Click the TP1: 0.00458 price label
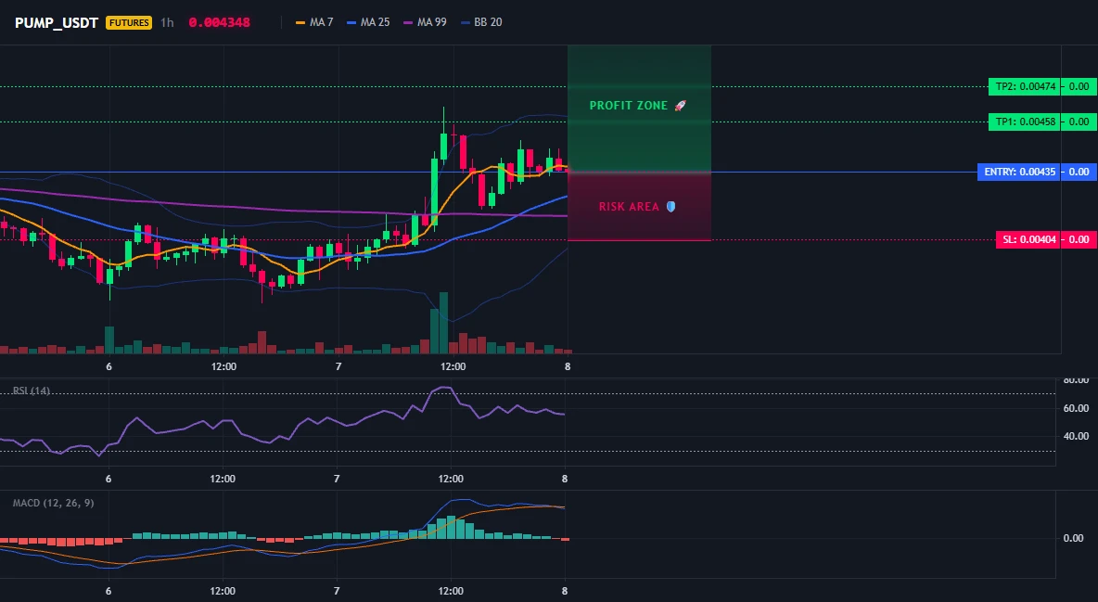1098x602 pixels. 1024,122
